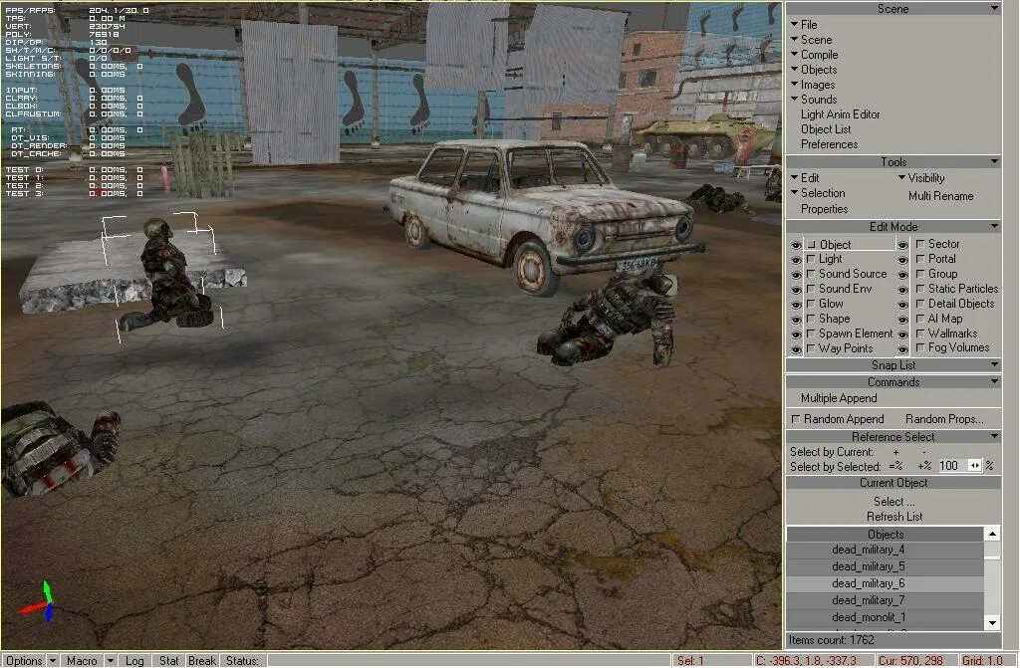The height and width of the screenshot is (668, 1020).
Task: Open the Compile dropdown menu
Action: tap(814, 55)
